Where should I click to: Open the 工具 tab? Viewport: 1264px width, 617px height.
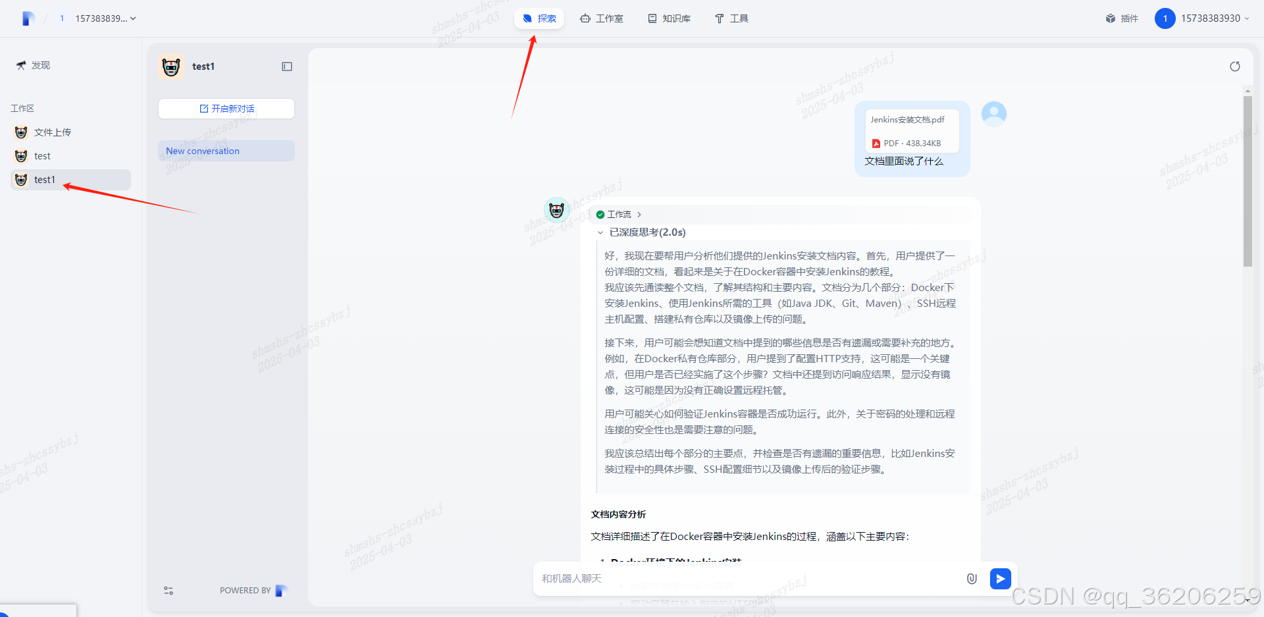[731, 18]
